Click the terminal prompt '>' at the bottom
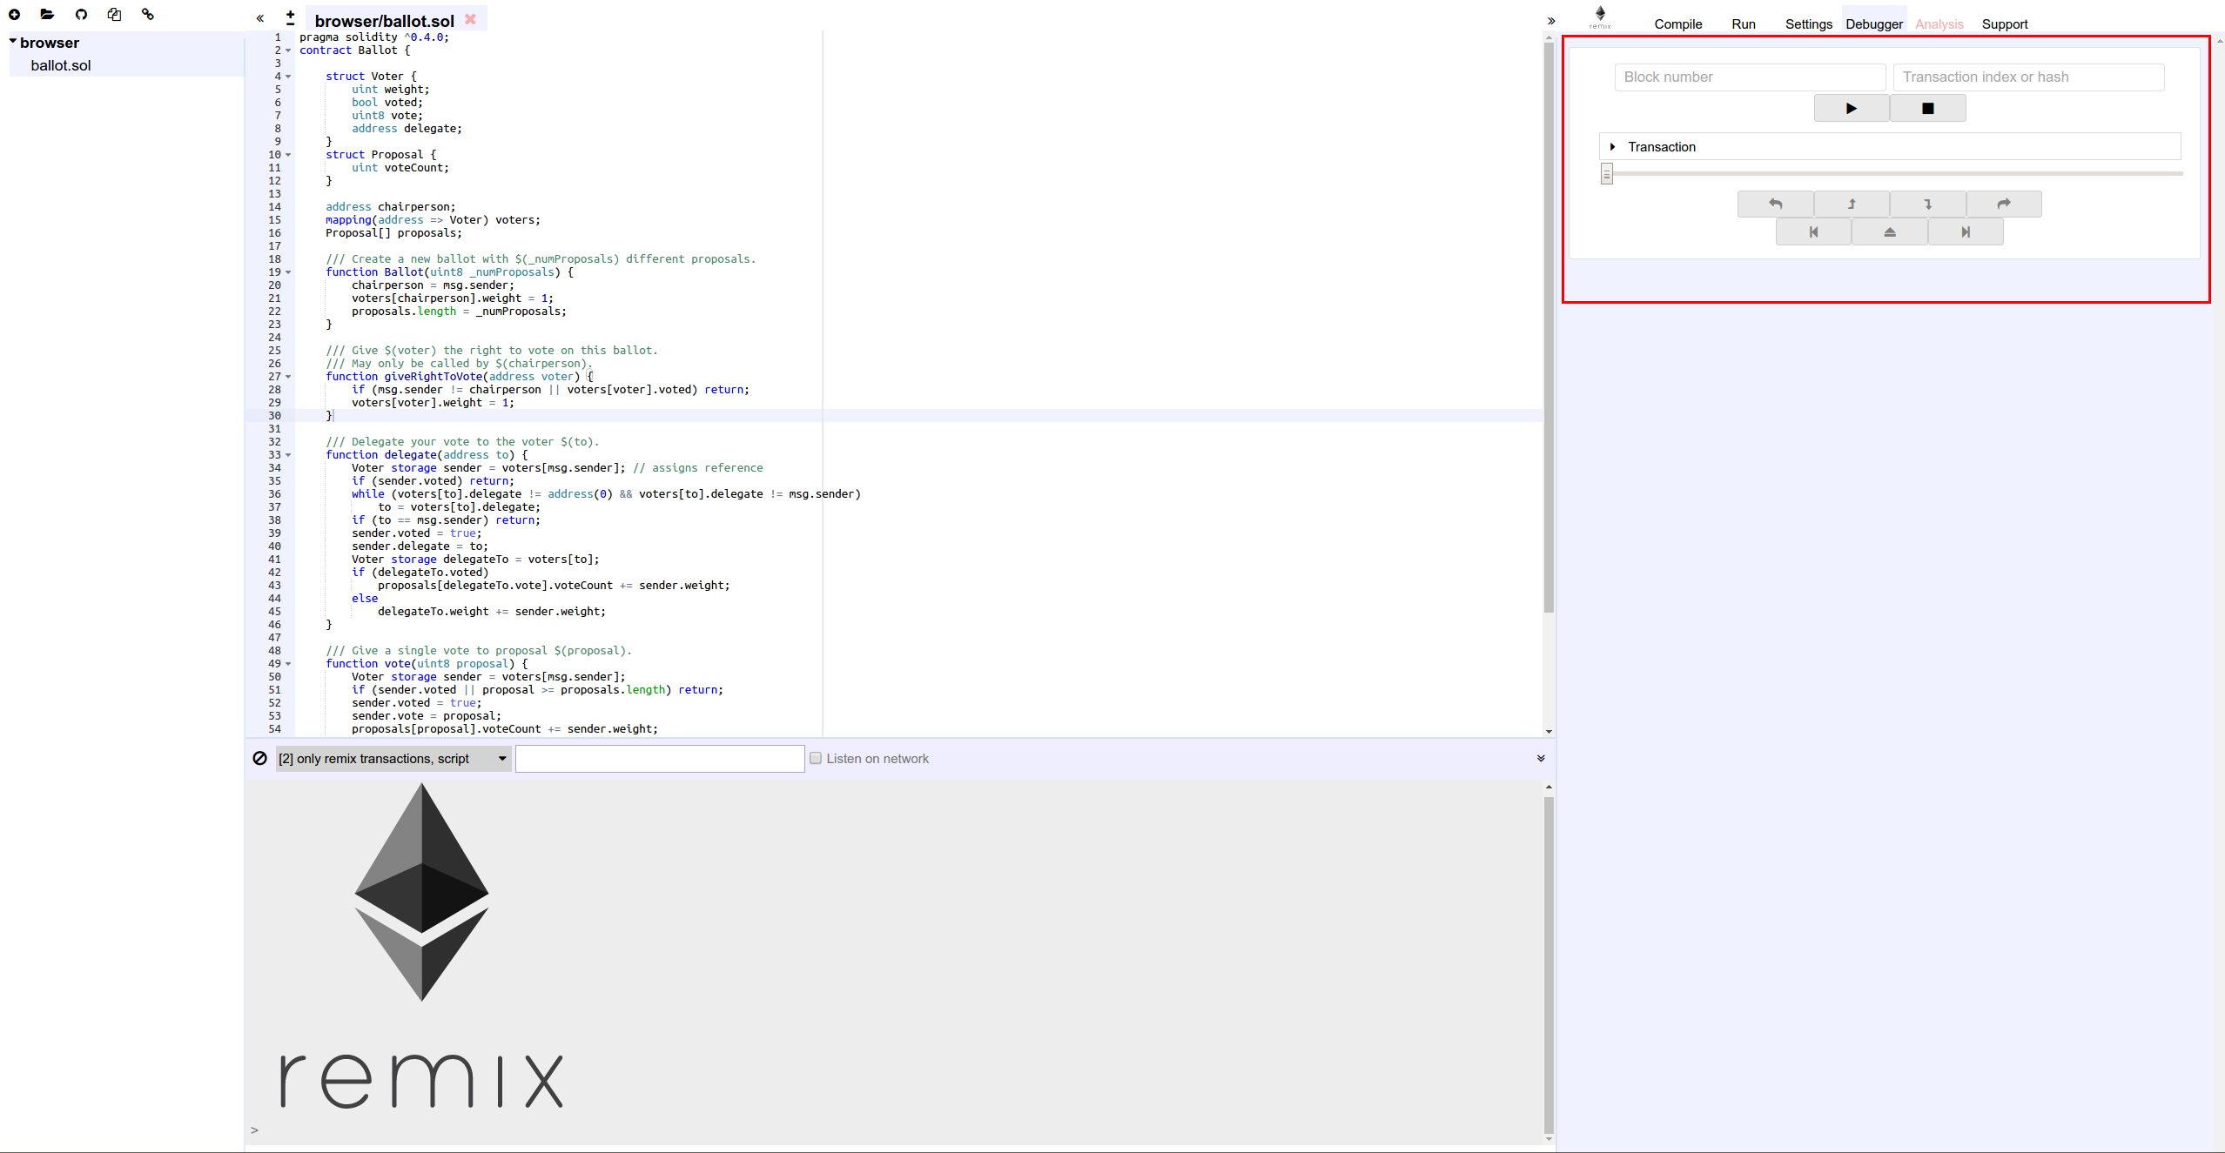Screen dimensions: 2225x1153 click(x=254, y=1130)
